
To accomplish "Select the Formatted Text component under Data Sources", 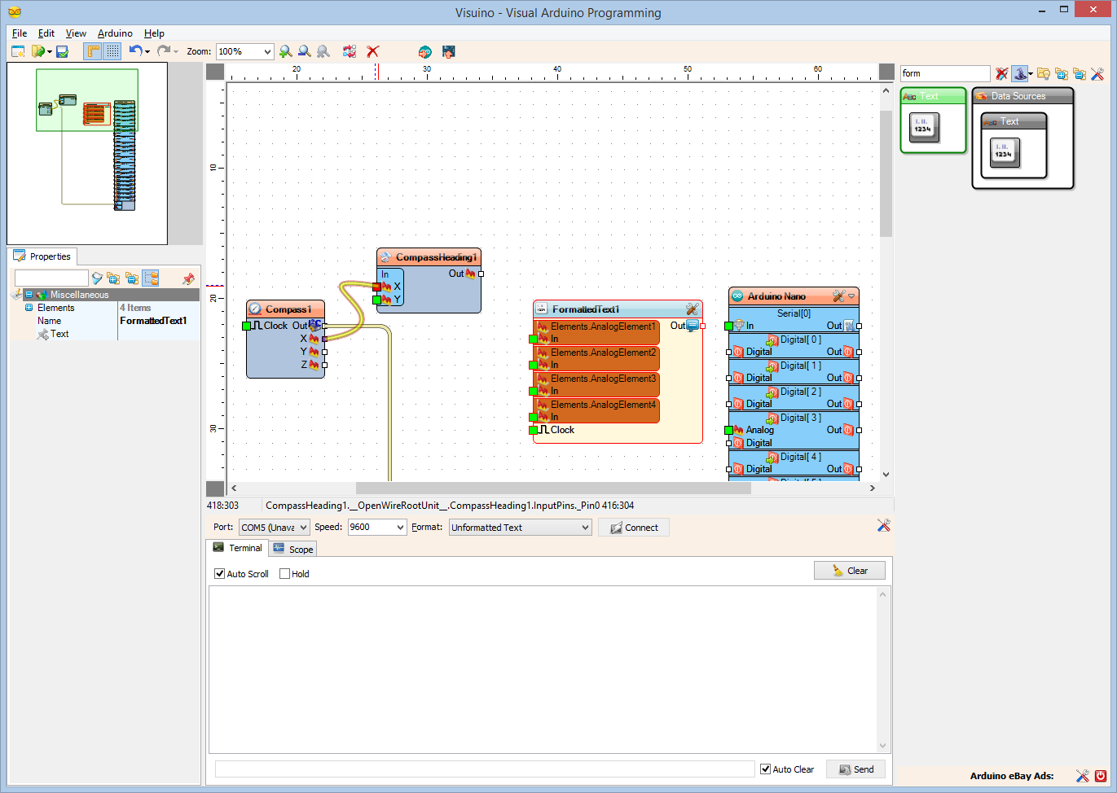I will 1005,153.
